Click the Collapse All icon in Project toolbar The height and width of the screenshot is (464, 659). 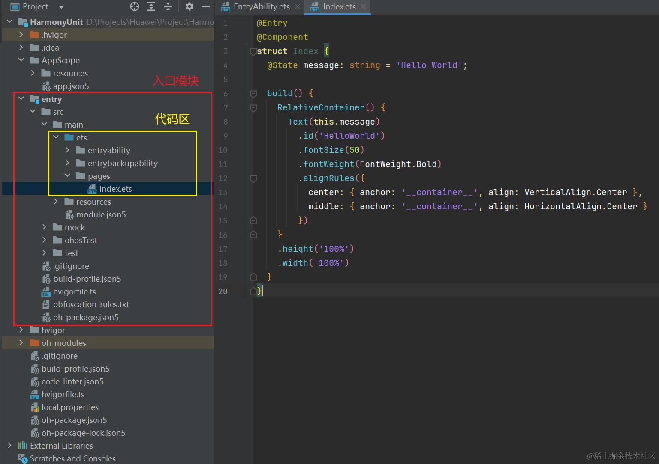[x=168, y=6]
